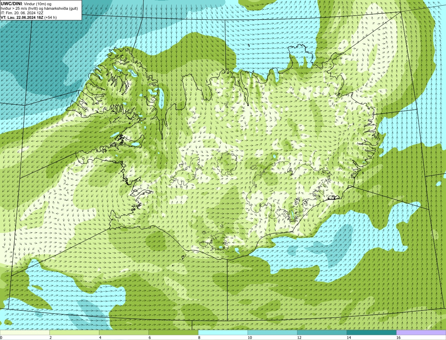The image size is (446, 340).
Task: Click the legend scale label '14'
Action: click(x=349, y=338)
